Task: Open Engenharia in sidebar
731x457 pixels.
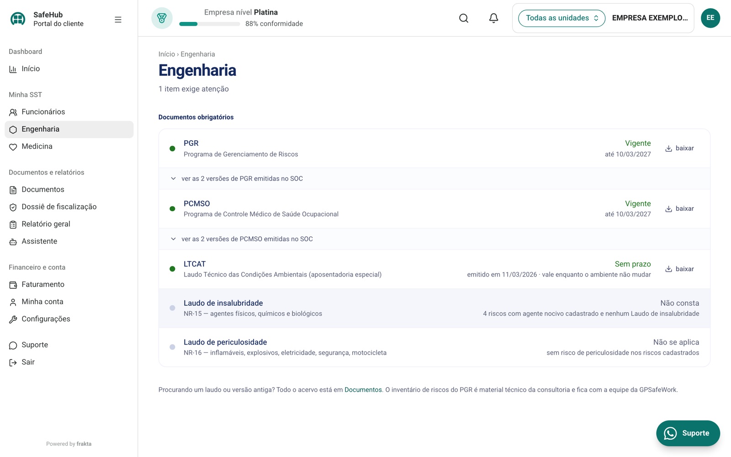Action: [69, 129]
